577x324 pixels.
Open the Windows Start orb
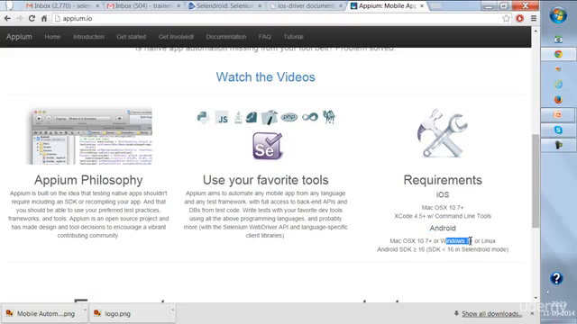click(x=558, y=15)
